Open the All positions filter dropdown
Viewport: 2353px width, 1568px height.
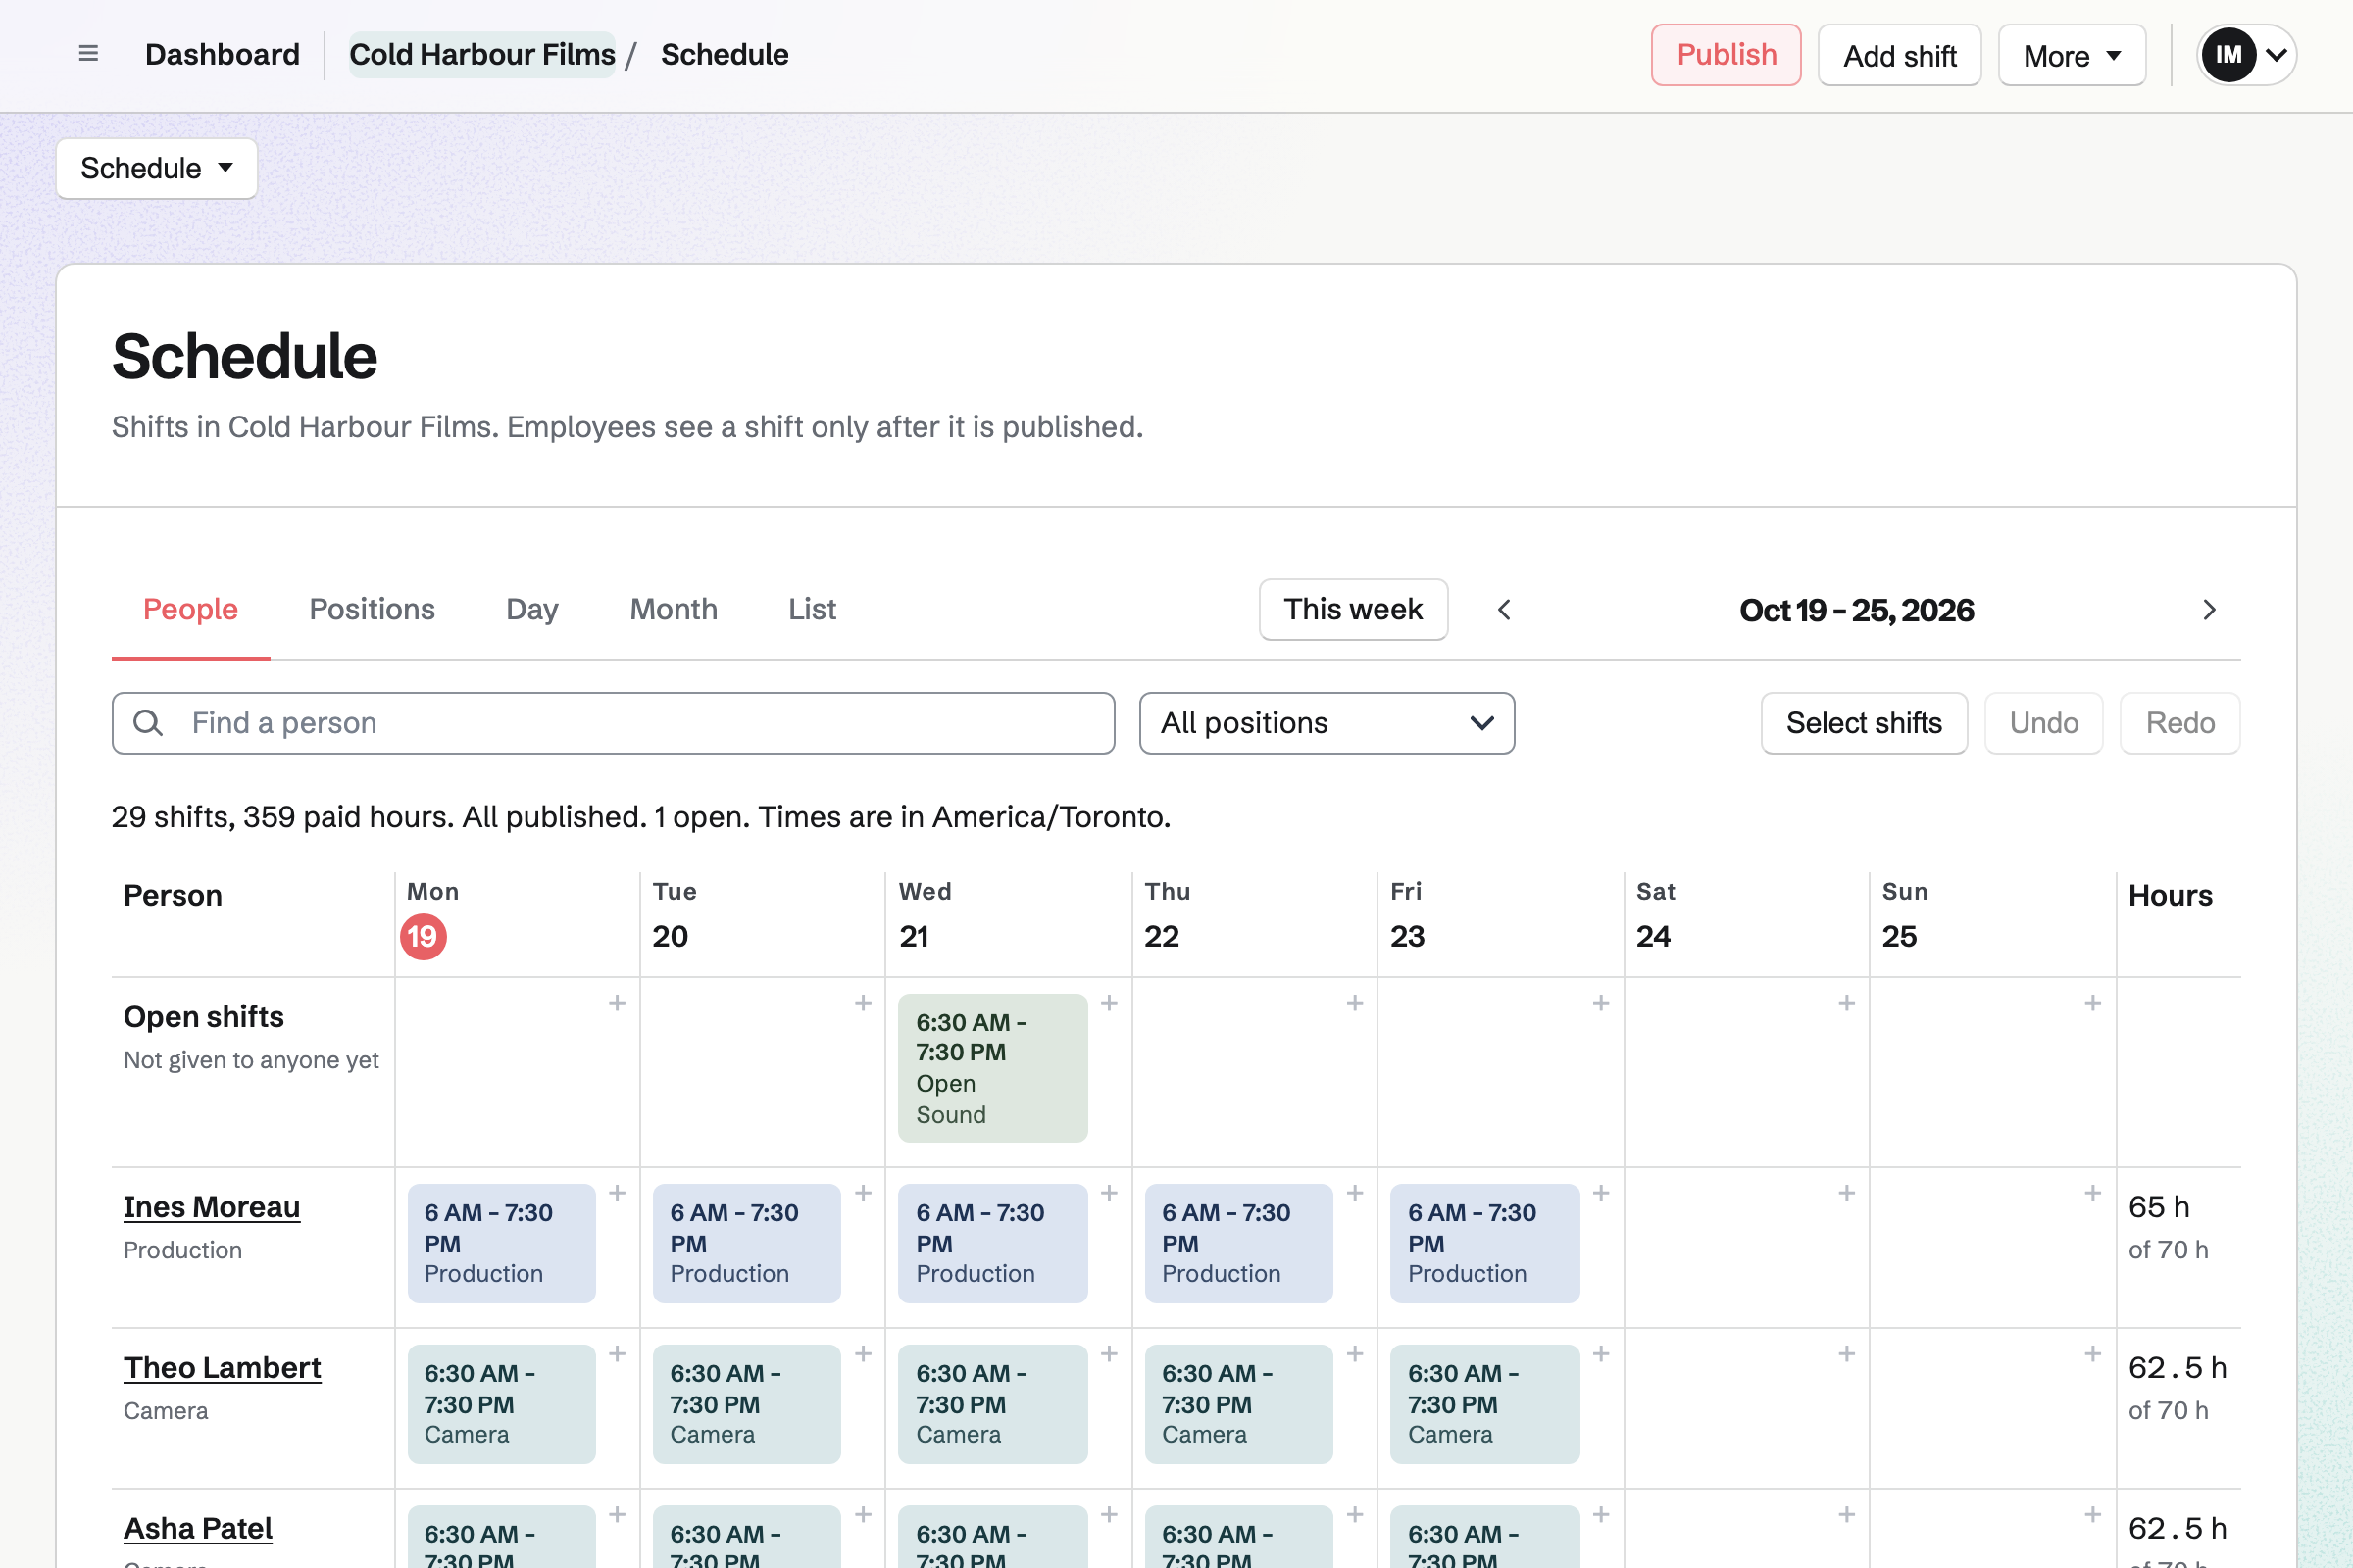pos(1327,723)
